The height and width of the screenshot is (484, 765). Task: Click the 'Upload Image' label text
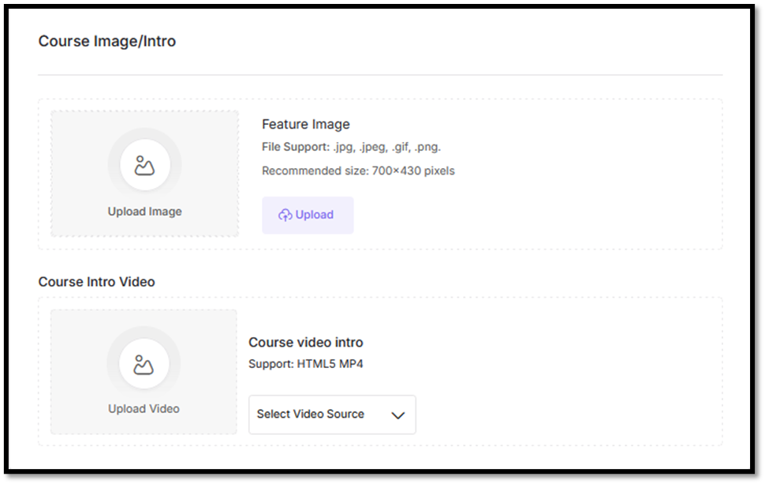click(x=144, y=212)
